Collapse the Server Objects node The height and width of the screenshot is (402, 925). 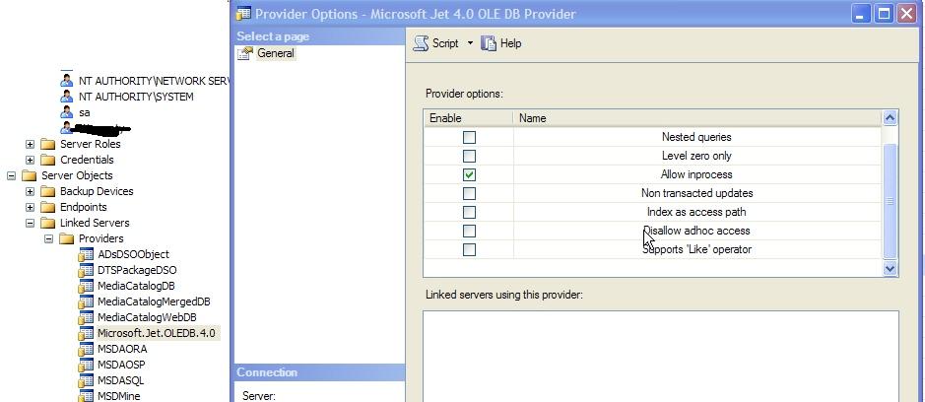pyautogui.click(x=11, y=176)
